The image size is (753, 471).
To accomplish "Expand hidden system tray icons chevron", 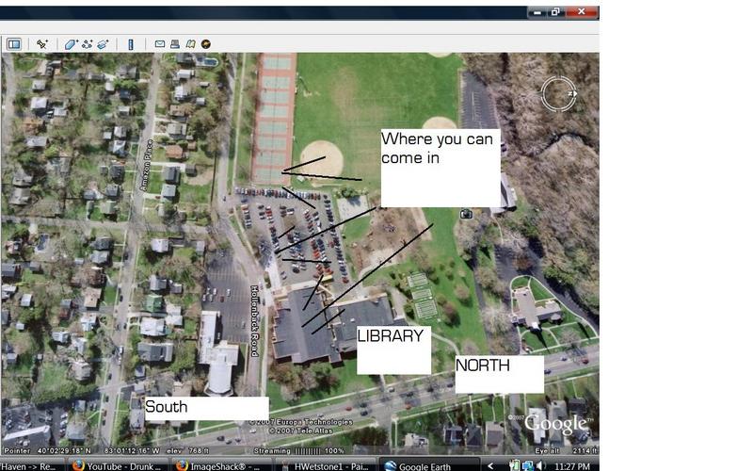I will 490,465.
